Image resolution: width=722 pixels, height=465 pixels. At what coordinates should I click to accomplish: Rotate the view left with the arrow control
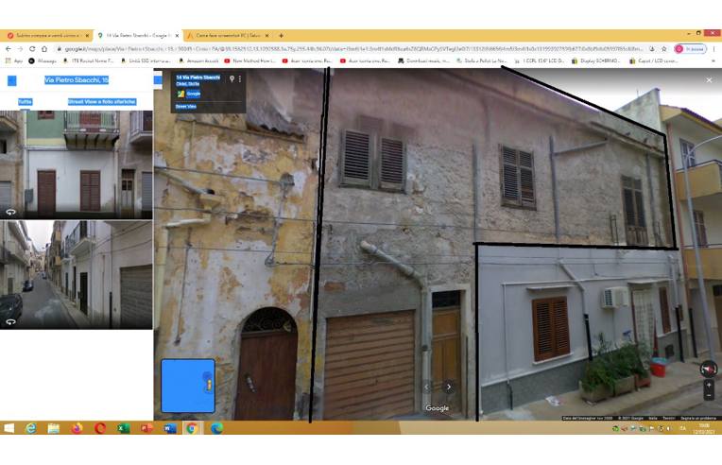tap(426, 387)
